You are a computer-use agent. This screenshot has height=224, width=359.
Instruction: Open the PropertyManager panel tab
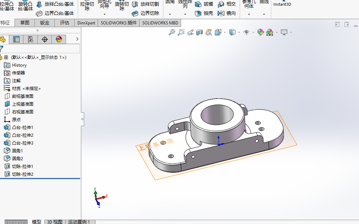[16, 39]
